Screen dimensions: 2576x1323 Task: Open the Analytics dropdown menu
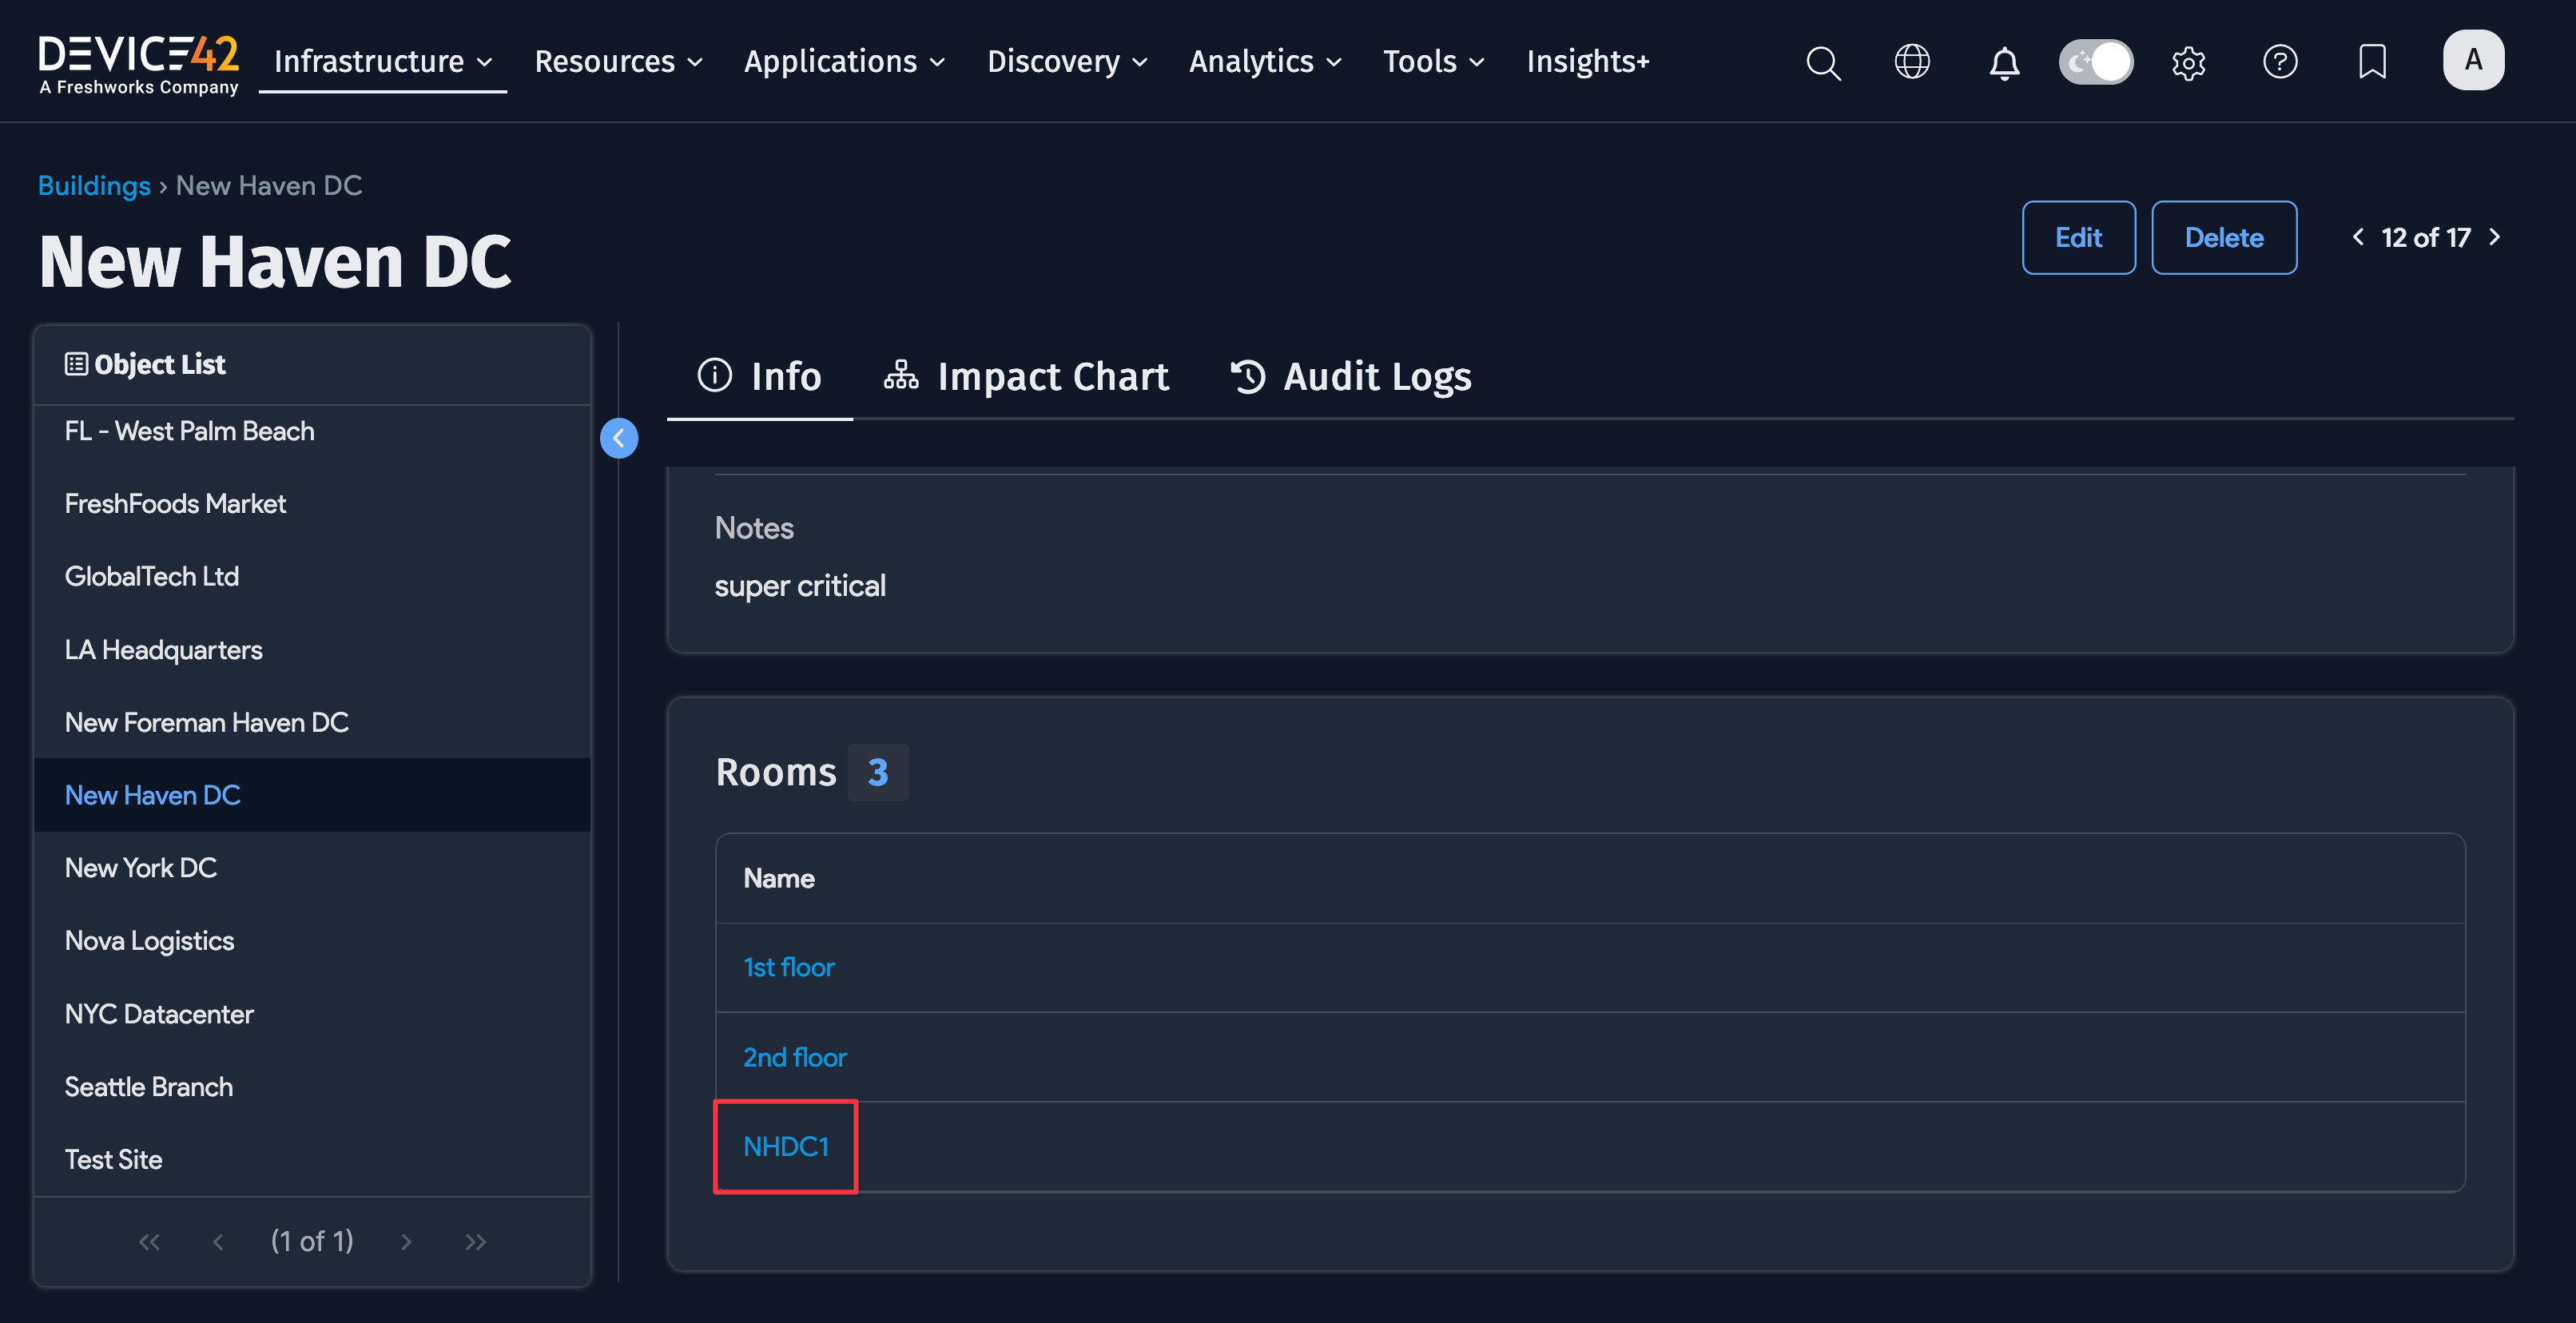(x=1264, y=62)
